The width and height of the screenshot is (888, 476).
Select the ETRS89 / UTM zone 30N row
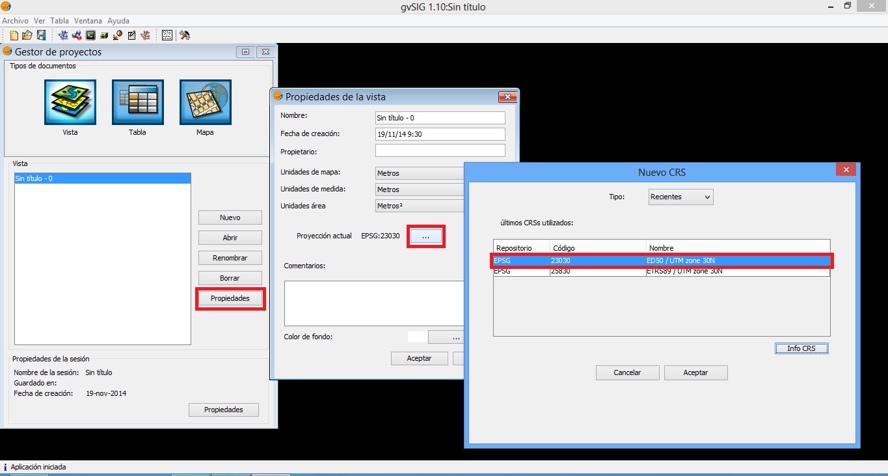[x=661, y=272]
